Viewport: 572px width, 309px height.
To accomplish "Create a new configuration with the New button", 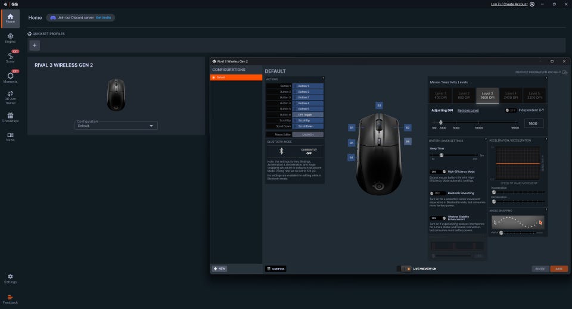I will [x=220, y=269].
